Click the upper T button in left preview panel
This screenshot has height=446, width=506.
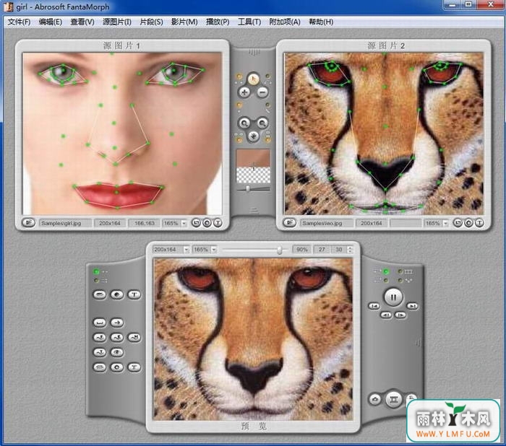134,294
